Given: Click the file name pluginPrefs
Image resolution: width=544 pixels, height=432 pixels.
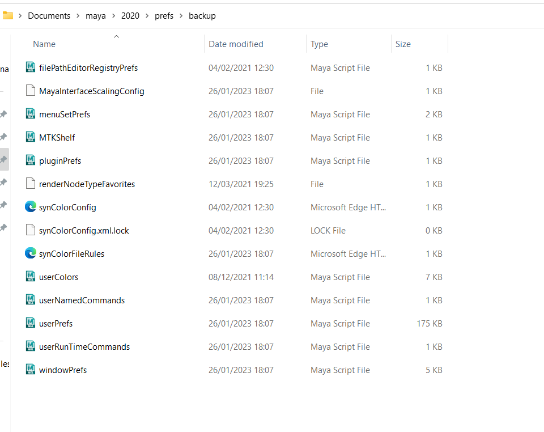Looking at the screenshot, I should click(x=60, y=161).
